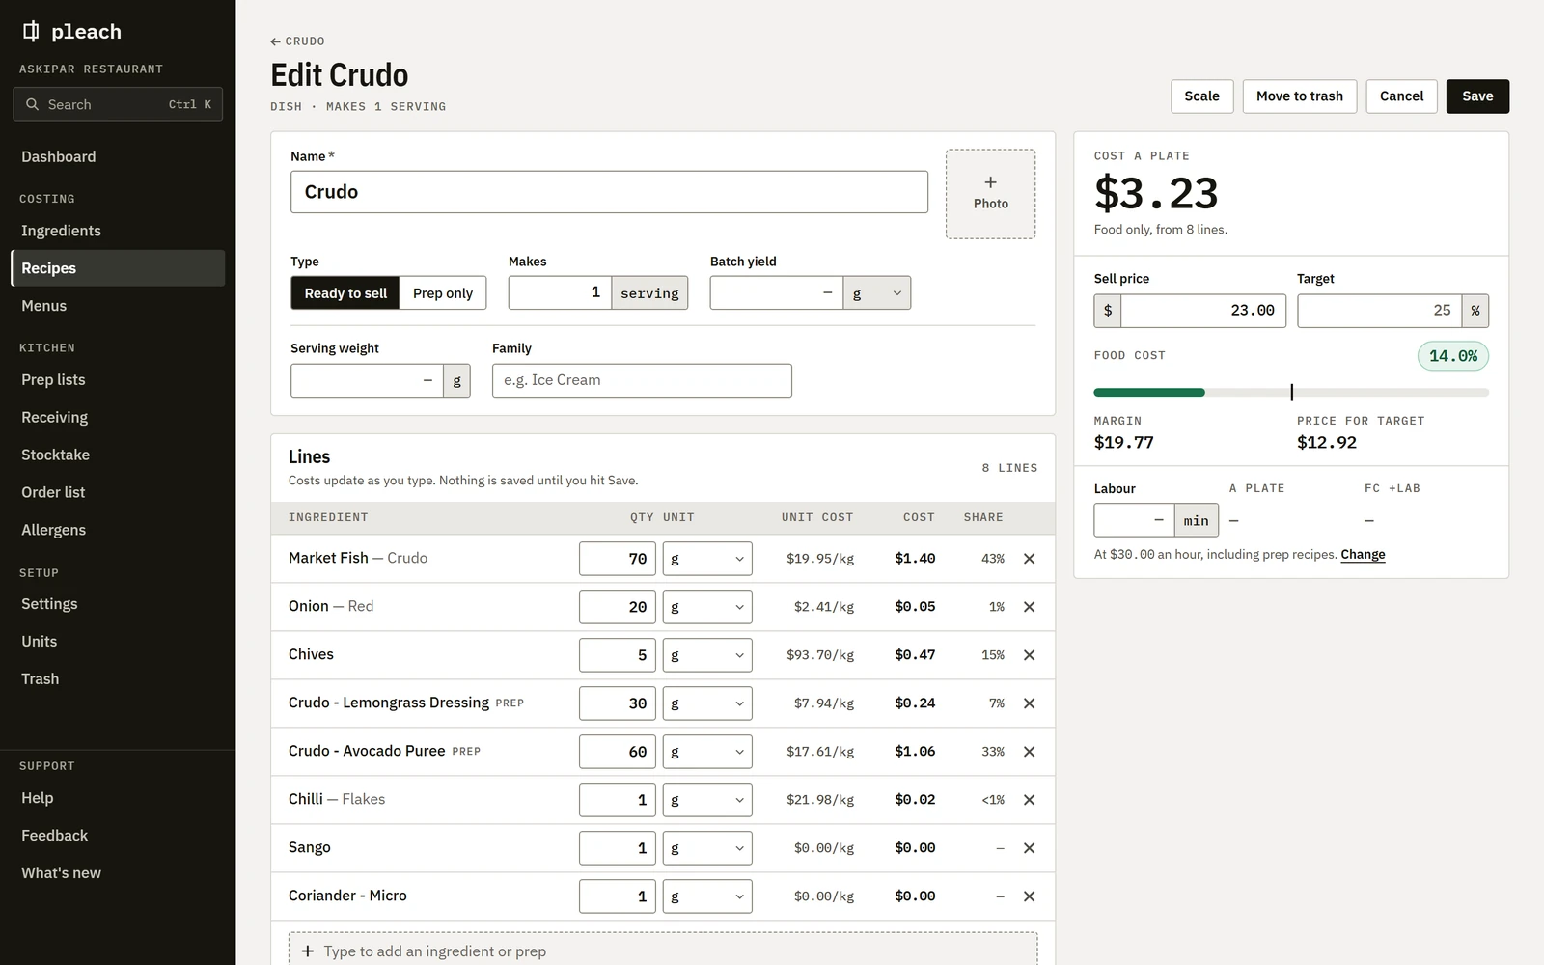The image size is (1544, 965).
Task: Remove the Lemongrass Dressing line
Action: point(1029,703)
